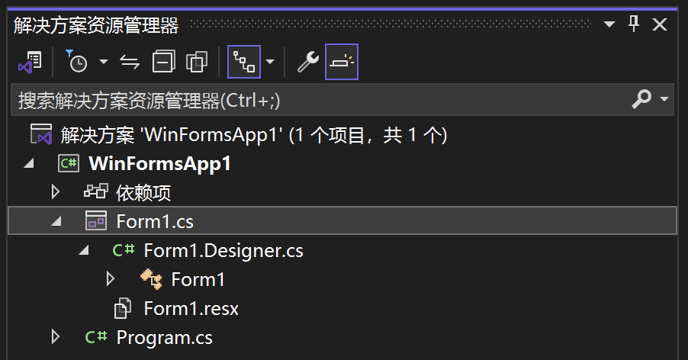Open search options dropdown arrow
Image resolution: width=688 pixels, height=360 pixels.
664,99
